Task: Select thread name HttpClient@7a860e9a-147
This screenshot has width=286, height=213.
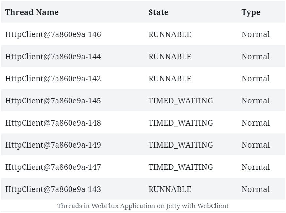Action: pos(53,167)
